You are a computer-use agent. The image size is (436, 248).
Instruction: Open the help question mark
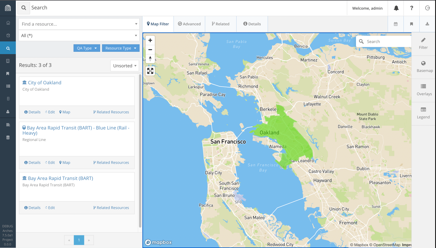(412, 8)
